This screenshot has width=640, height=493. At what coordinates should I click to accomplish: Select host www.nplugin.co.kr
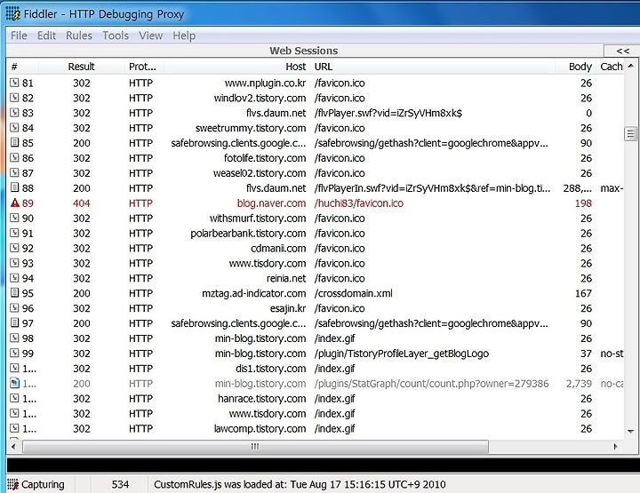click(x=265, y=83)
